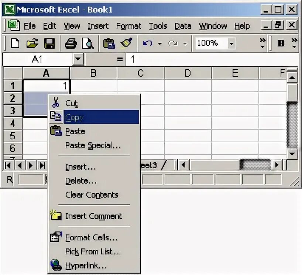The height and width of the screenshot is (275, 302).
Task: Open the View menu
Action: click(x=72, y=26)
